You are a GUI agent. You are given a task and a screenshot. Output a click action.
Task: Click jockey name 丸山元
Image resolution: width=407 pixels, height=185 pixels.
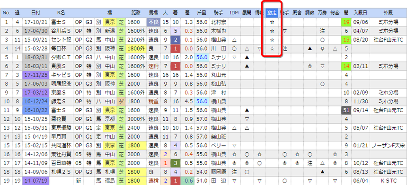pos(218,75)
